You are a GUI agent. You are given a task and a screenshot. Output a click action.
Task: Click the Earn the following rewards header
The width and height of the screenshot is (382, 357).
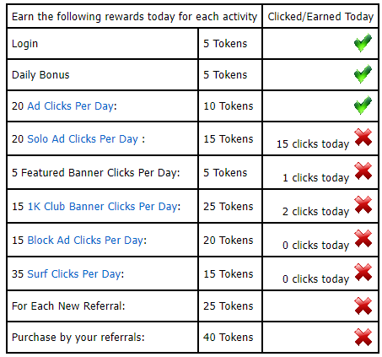point(134,16)
